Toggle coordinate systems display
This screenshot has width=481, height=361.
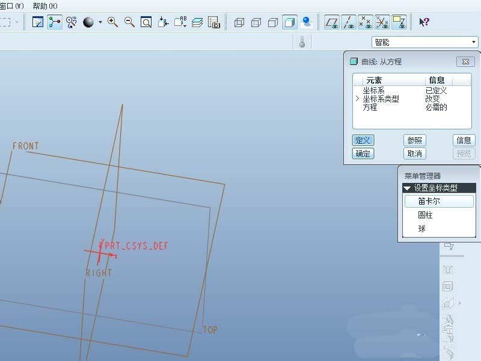[382, 22]
